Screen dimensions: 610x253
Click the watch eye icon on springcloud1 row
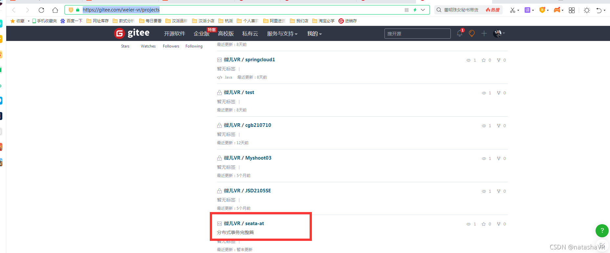tap(468, 60)
